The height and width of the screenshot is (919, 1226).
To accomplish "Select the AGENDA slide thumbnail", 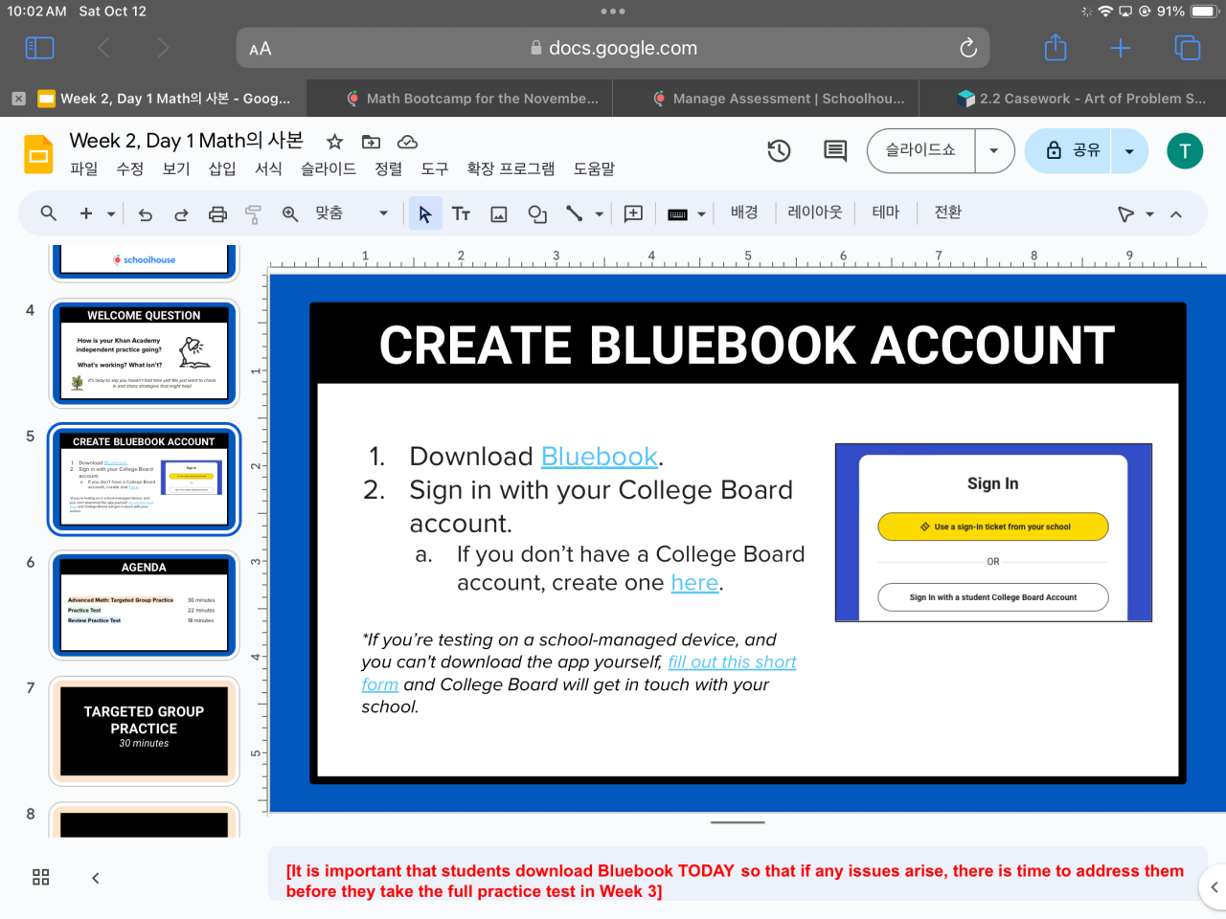I will click(144, 605).
